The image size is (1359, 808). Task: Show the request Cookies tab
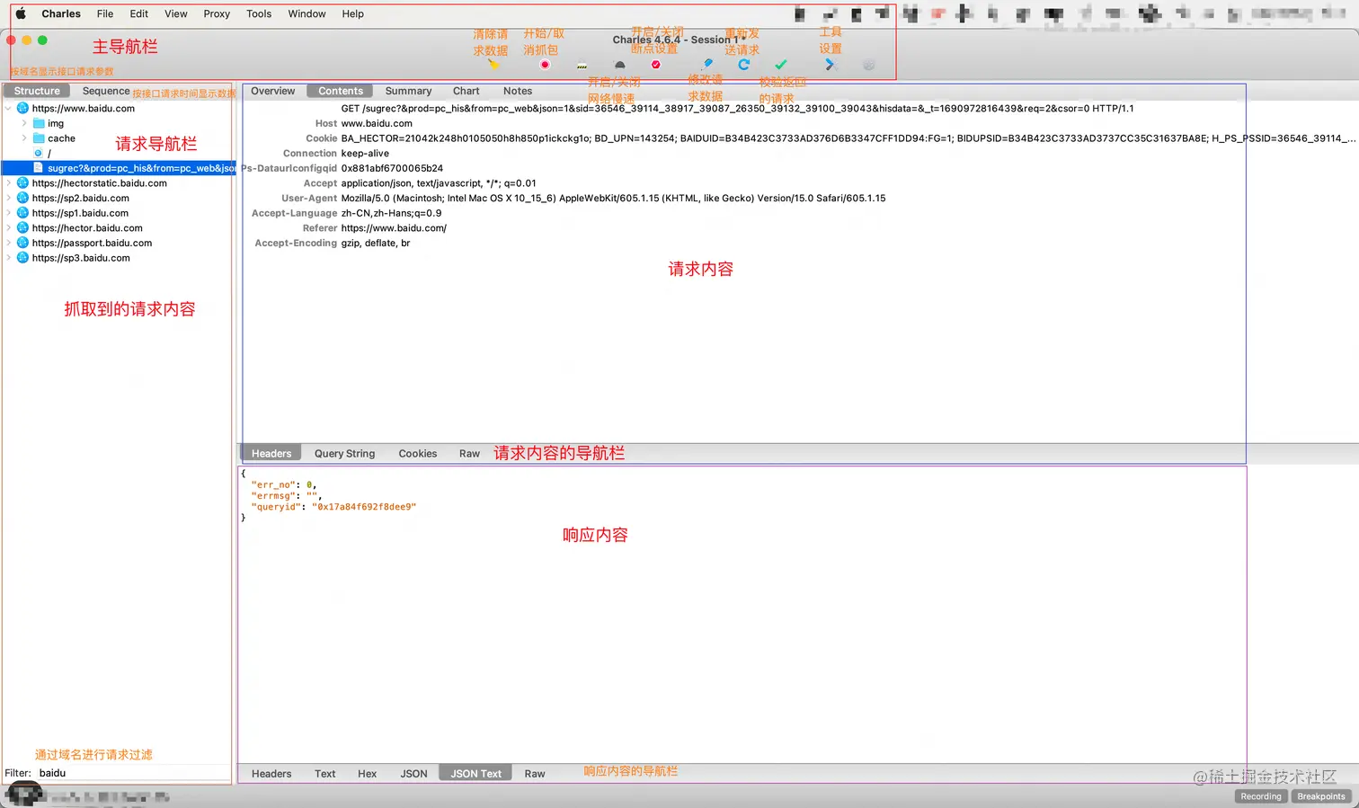pos(418,454)
